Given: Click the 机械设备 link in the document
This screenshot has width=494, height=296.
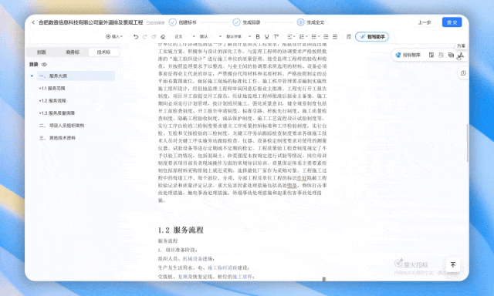Looking at the screenshot, I should (x=192, y=259).
